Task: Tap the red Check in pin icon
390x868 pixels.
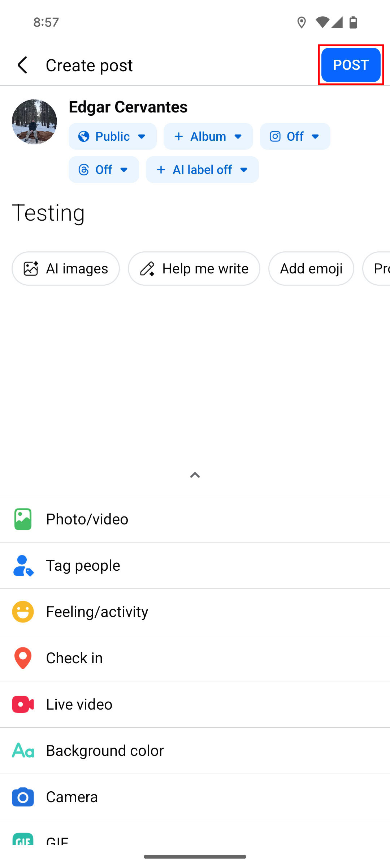Action: pyautogui.click(x=23, y=658)
